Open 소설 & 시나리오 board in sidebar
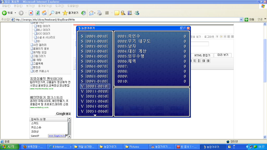Screen dimensions: 267x150 coord(46,37)
